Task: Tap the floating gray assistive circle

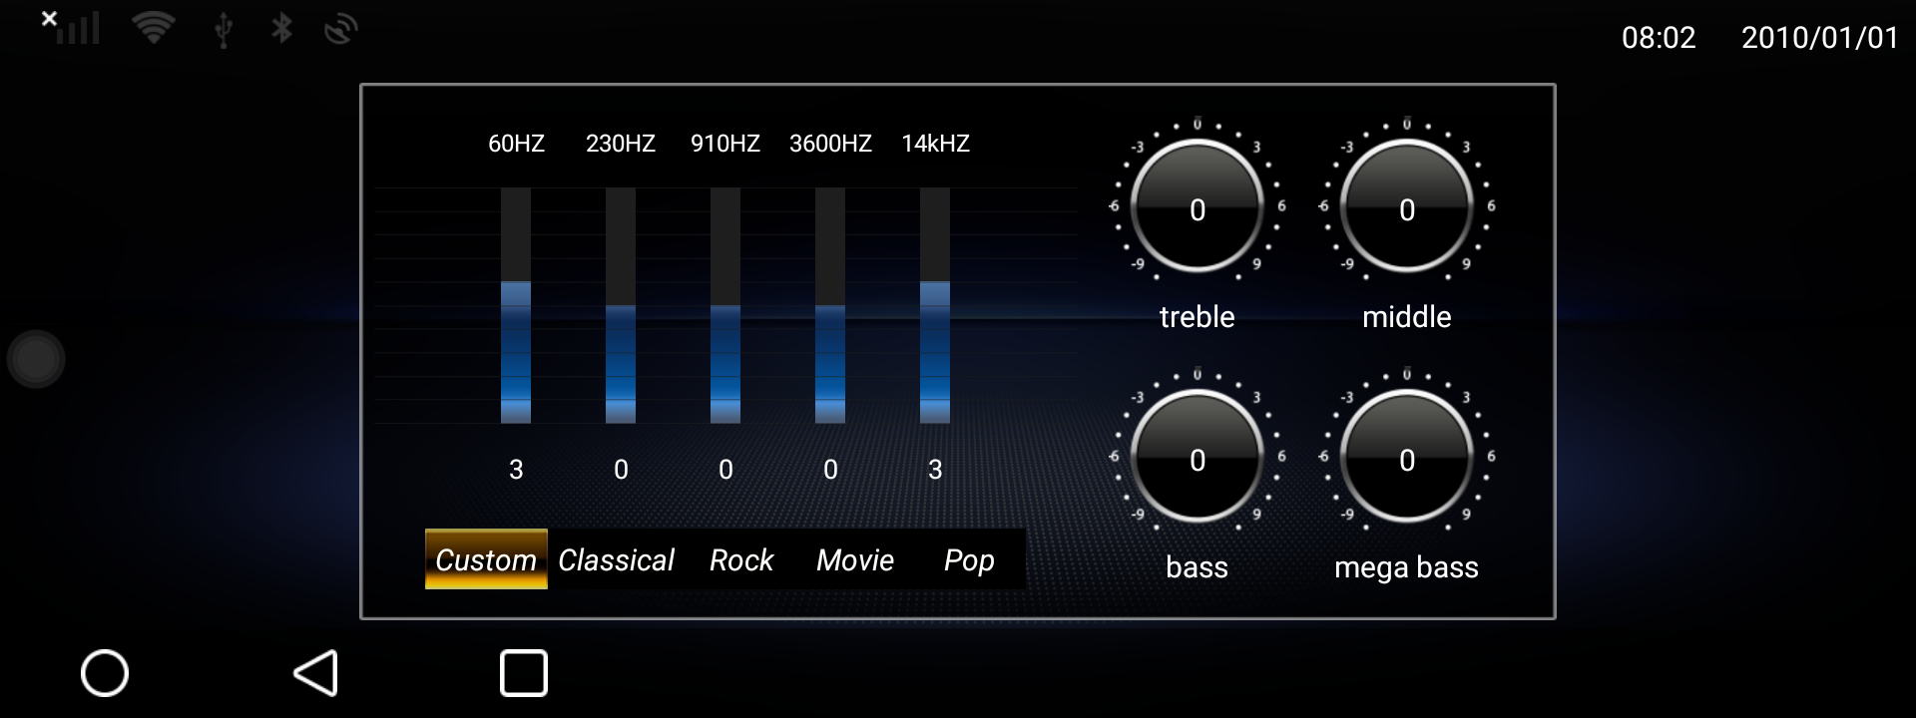Action: click(x=36, y=359)
